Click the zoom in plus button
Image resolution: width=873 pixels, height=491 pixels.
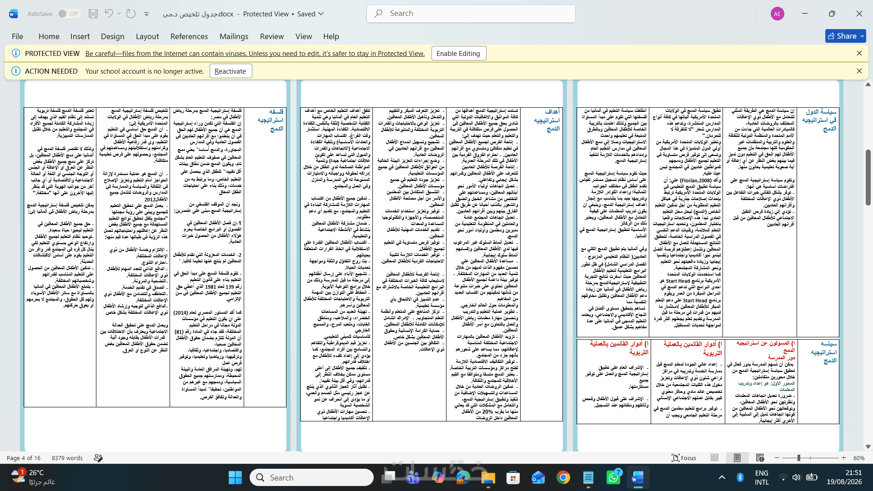[x=844, y=458]
